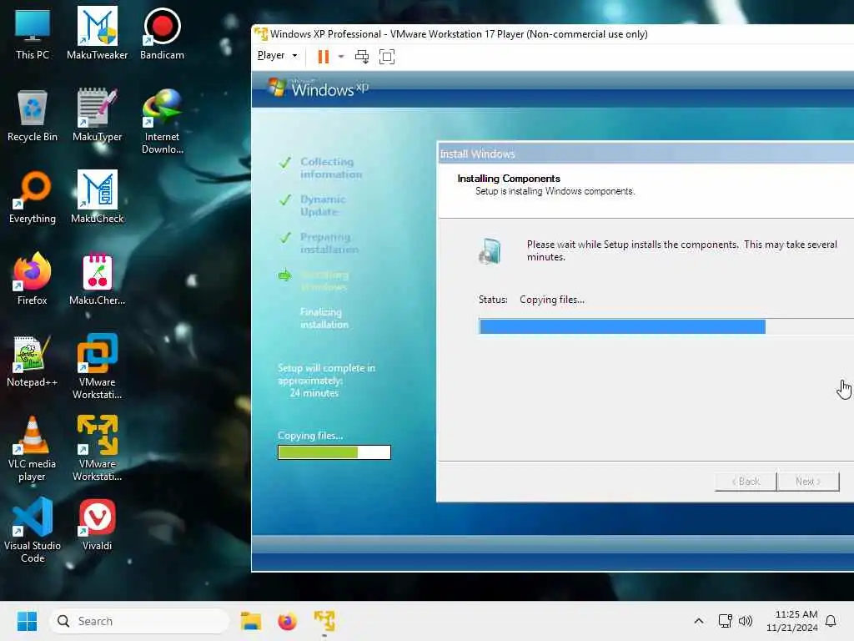Open the yellow-arrows VMware Workstation Player shortcut
The width and height of the screenshot is (854, 641).
click(97, 448)
